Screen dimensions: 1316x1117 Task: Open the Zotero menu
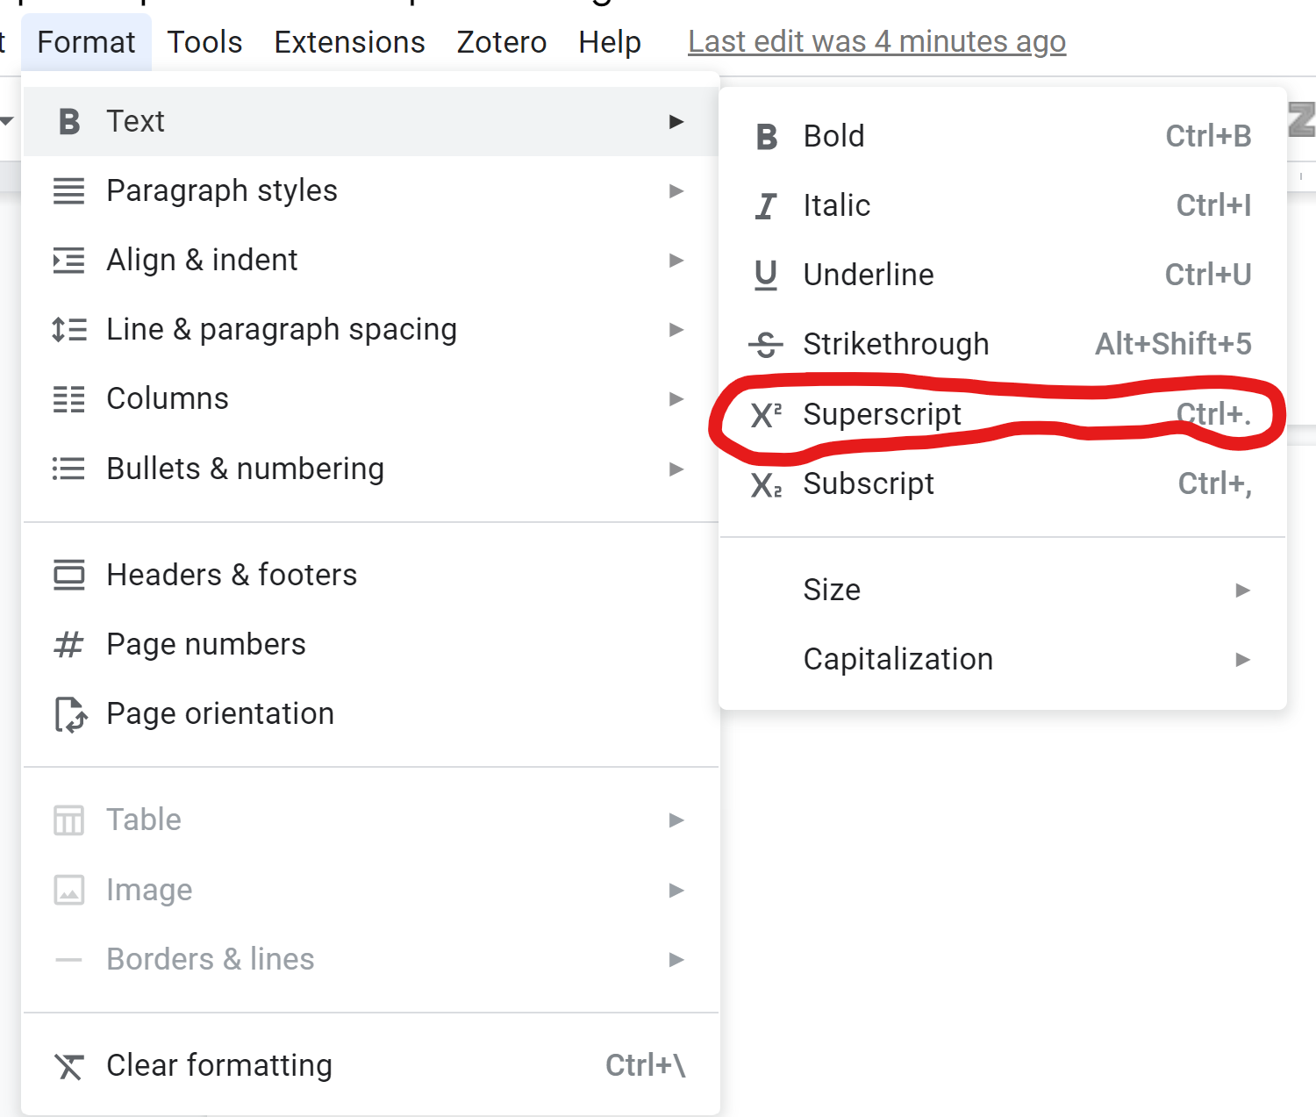tap(501, 41)
